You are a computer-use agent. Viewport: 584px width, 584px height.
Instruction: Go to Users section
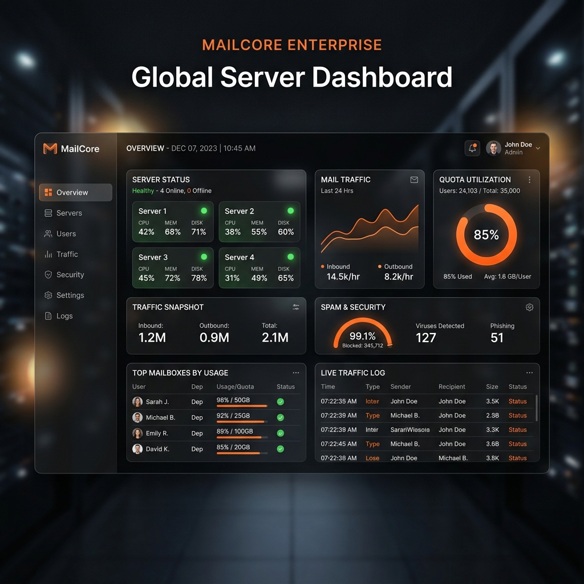(x=76, y=233)
